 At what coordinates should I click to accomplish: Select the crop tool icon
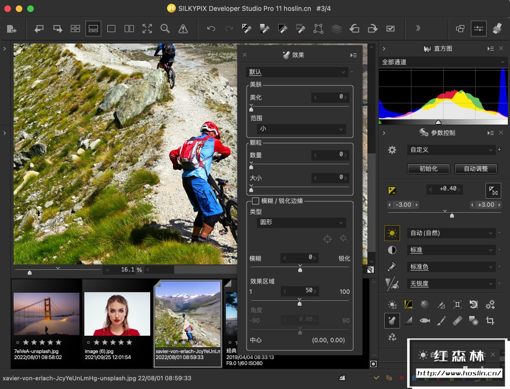point(490,321)
